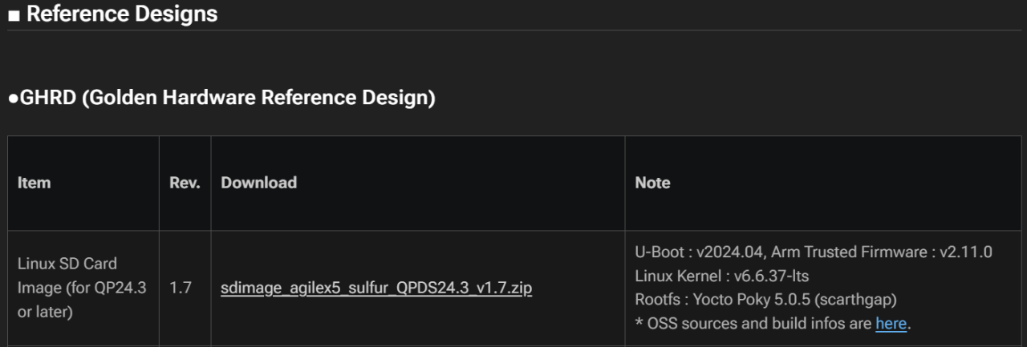Select the Reference Designs heading

(122, 14)
